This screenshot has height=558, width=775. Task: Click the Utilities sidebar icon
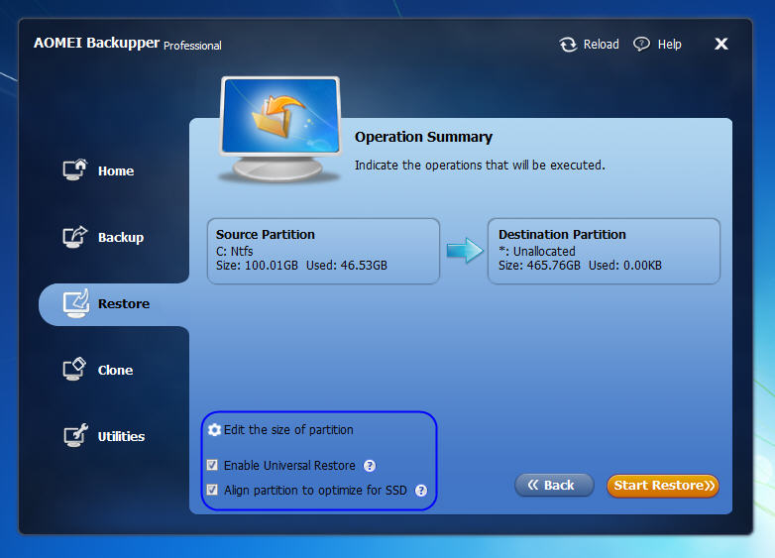75,435
